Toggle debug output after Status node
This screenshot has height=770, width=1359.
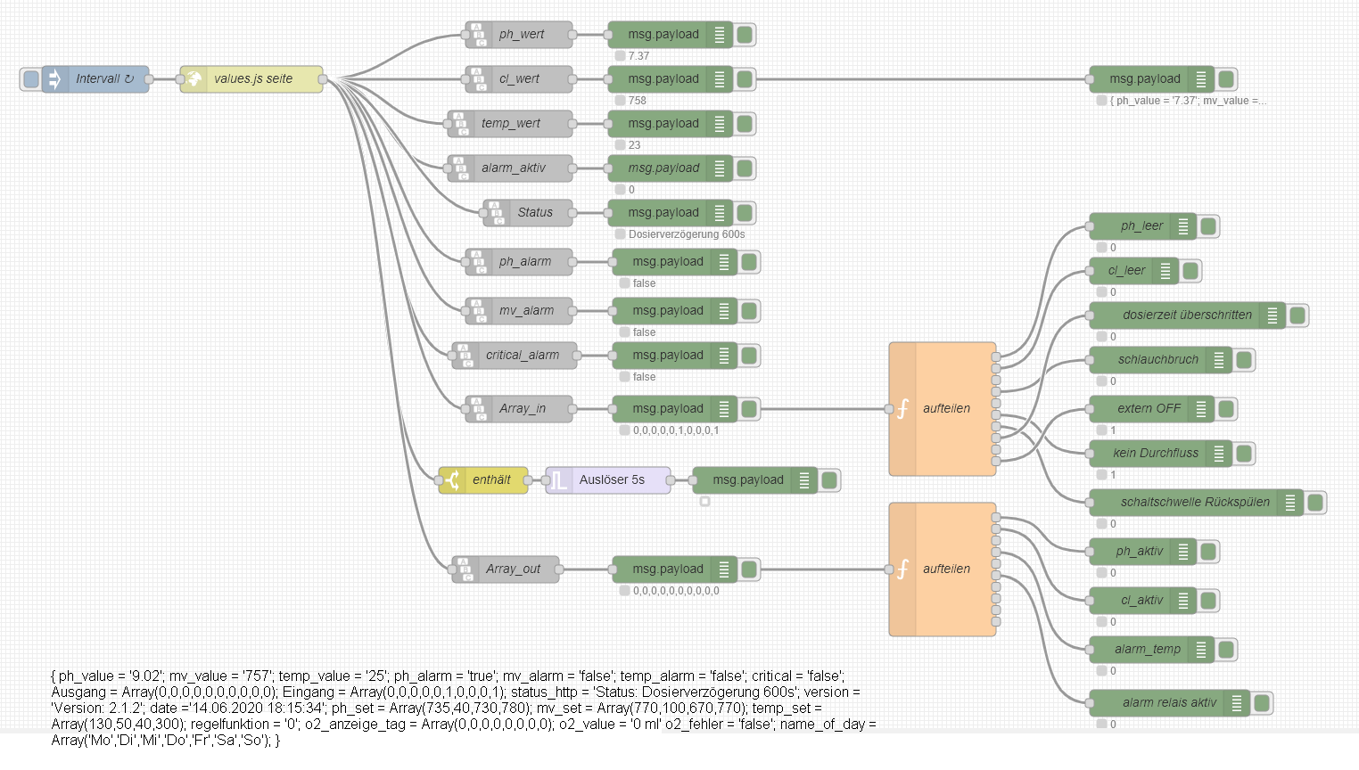745,213
